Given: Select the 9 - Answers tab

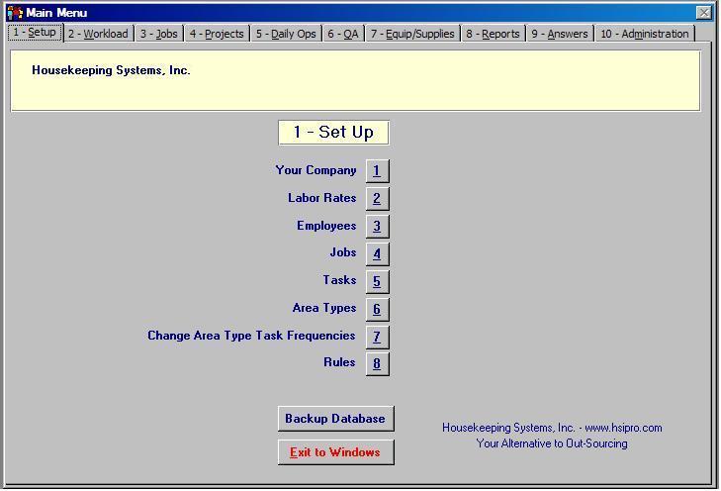Looking at the screenshot, I should (x=560, y=34).
